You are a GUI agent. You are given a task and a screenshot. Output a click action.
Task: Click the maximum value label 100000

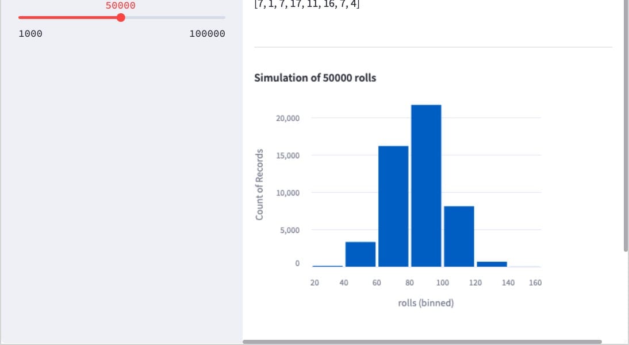click(x=206, y=33)
